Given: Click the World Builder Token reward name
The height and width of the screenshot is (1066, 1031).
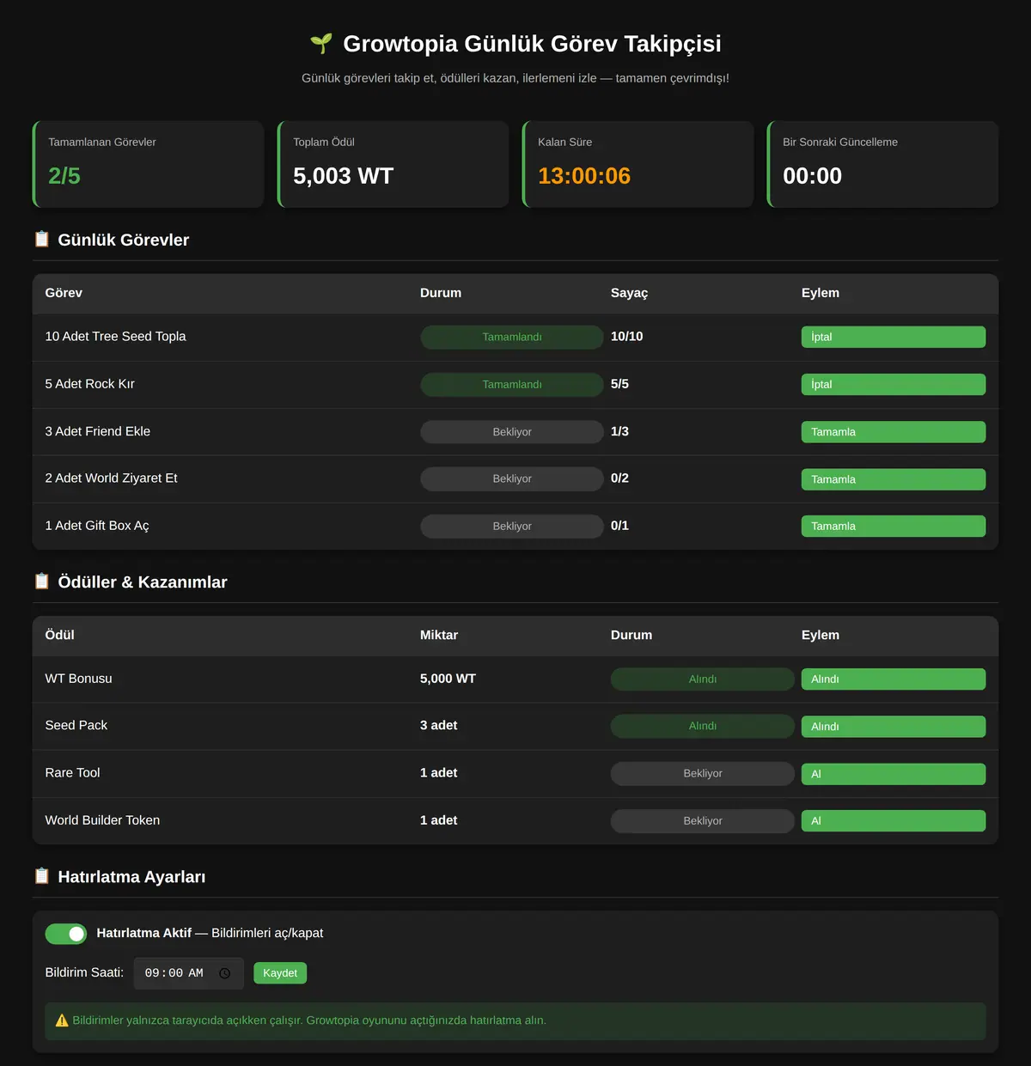Looking at the screenshot, I should point(102,820).
